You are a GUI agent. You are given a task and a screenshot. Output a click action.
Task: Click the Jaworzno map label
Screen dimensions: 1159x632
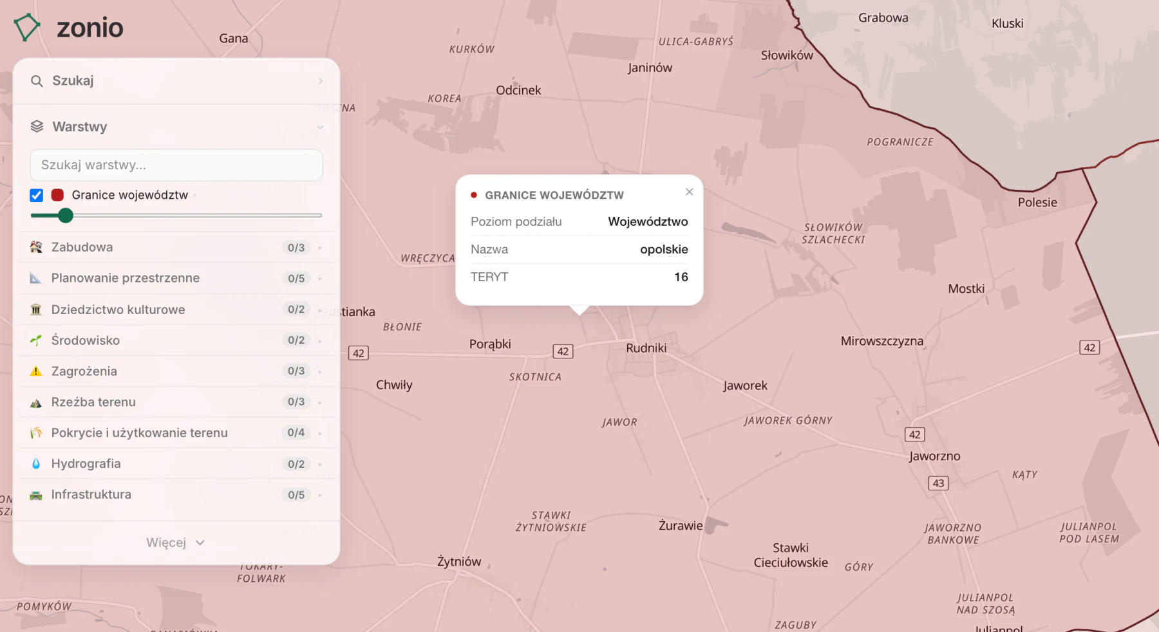pyautogui.click(x=935, y=456)
